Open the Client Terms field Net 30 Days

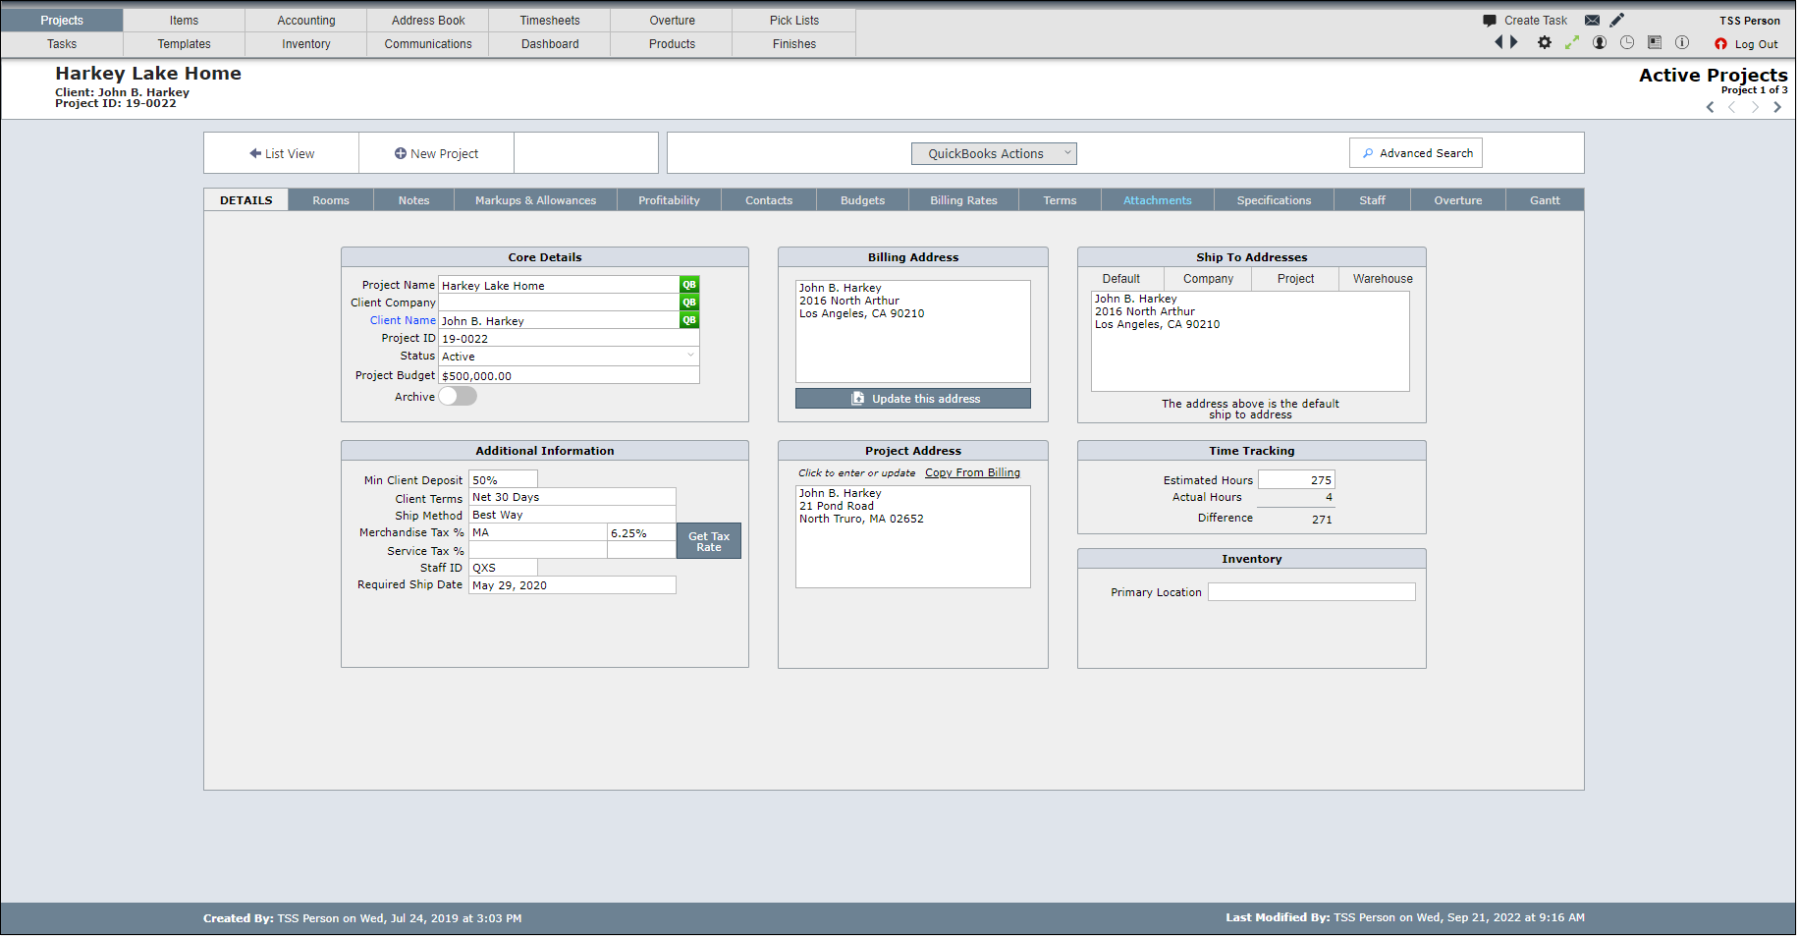tap(572, 497)
